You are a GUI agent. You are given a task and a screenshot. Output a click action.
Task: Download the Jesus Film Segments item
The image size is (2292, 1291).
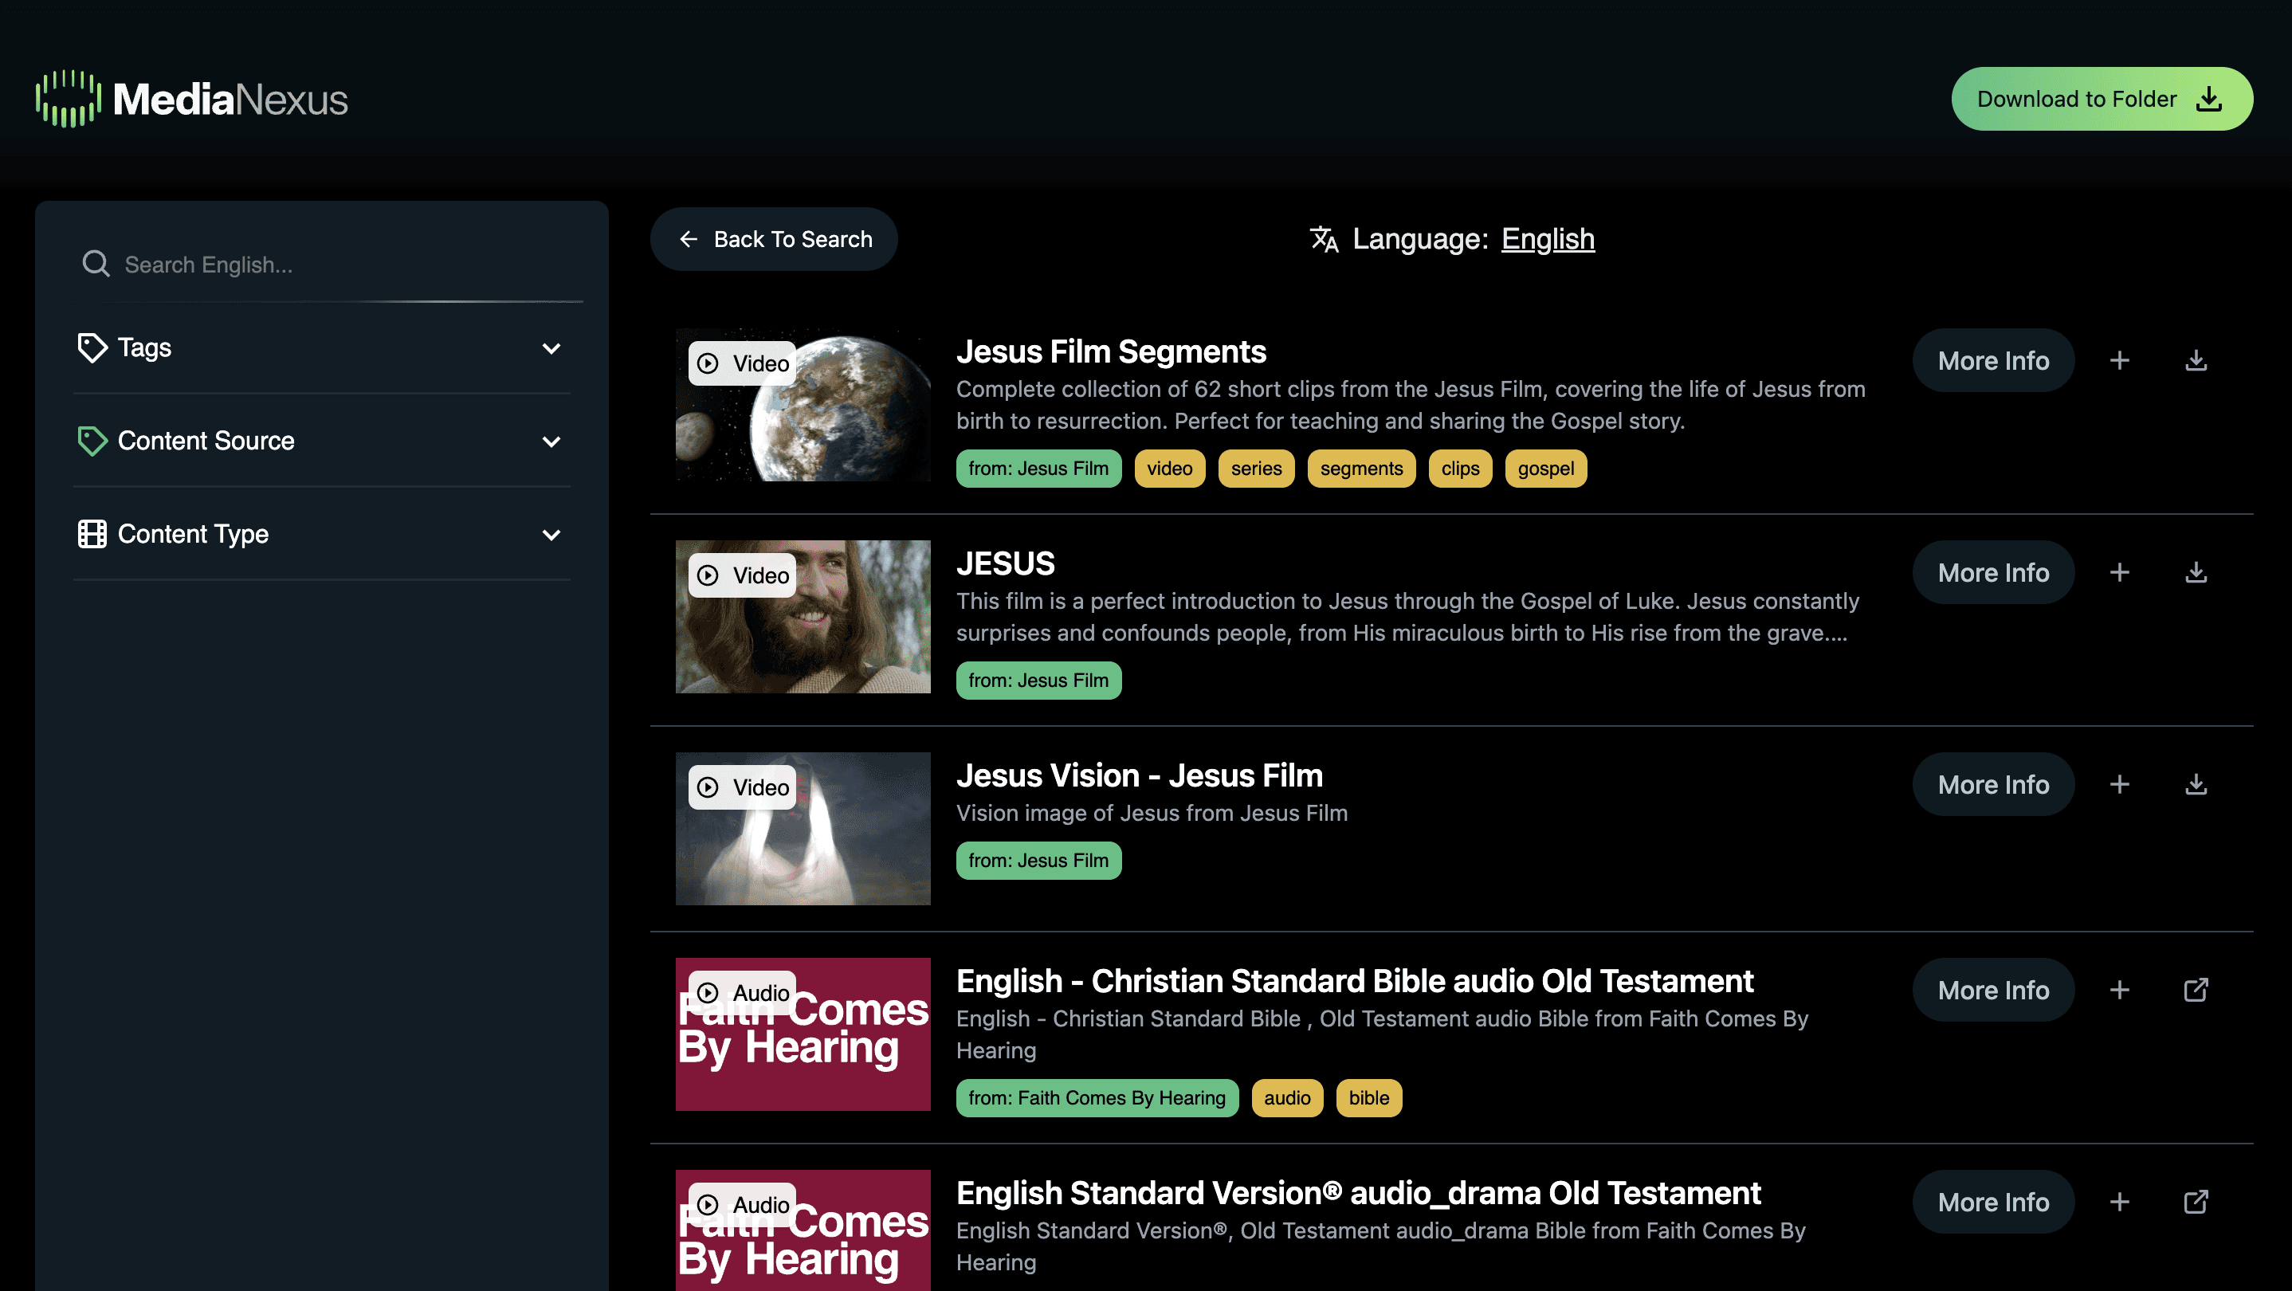pos(2195,360)
